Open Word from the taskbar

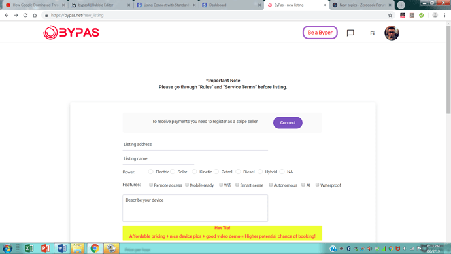tap(62, 248)
